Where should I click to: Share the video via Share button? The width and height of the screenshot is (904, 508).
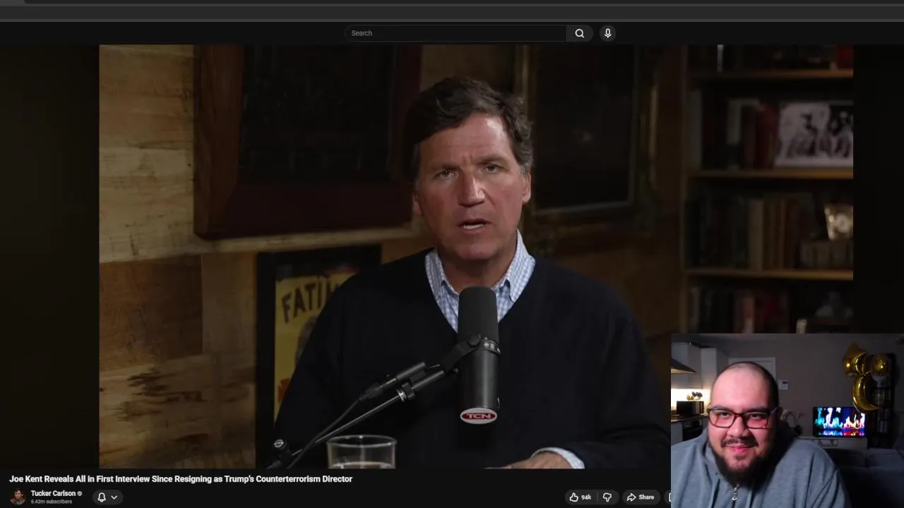click(641, 497)
